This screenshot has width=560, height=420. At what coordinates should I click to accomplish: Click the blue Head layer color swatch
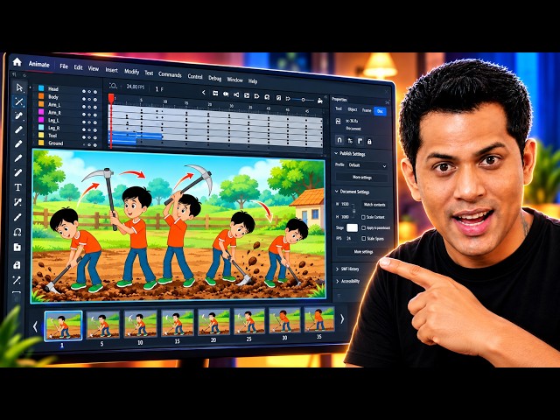[41, 88]
